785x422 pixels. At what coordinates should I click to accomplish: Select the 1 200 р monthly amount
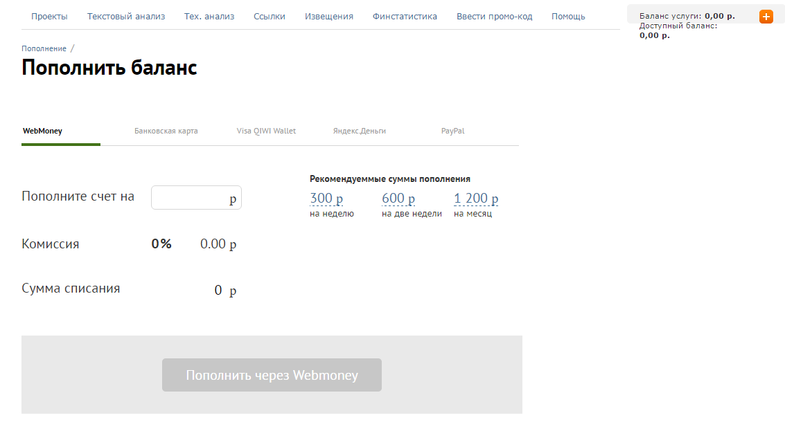[x=476, y=199]
